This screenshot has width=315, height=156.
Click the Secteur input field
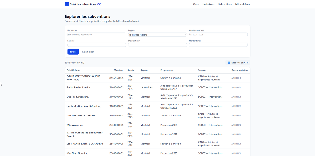coord(97,45)
